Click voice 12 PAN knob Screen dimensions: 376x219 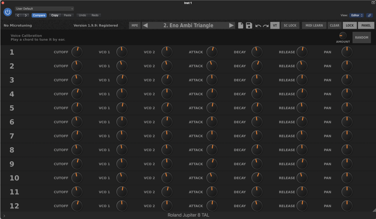tap(347, 206)
